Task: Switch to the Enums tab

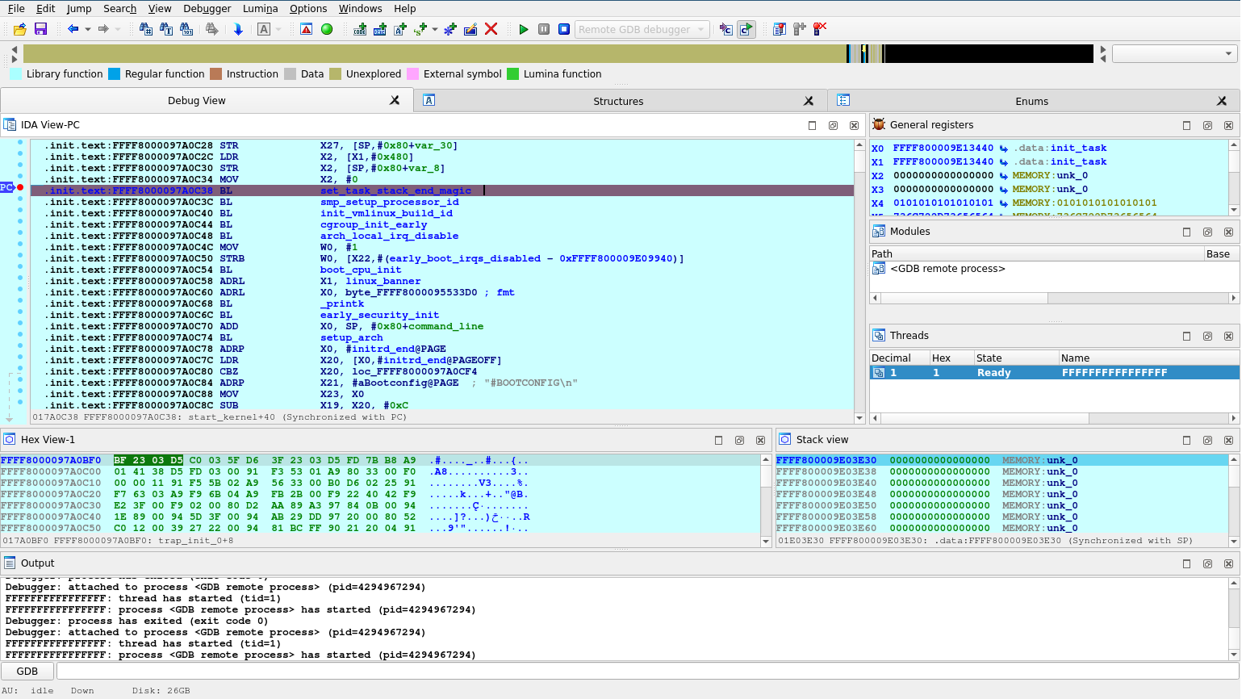Action: pyautogui.click(x=1031, y=100)
